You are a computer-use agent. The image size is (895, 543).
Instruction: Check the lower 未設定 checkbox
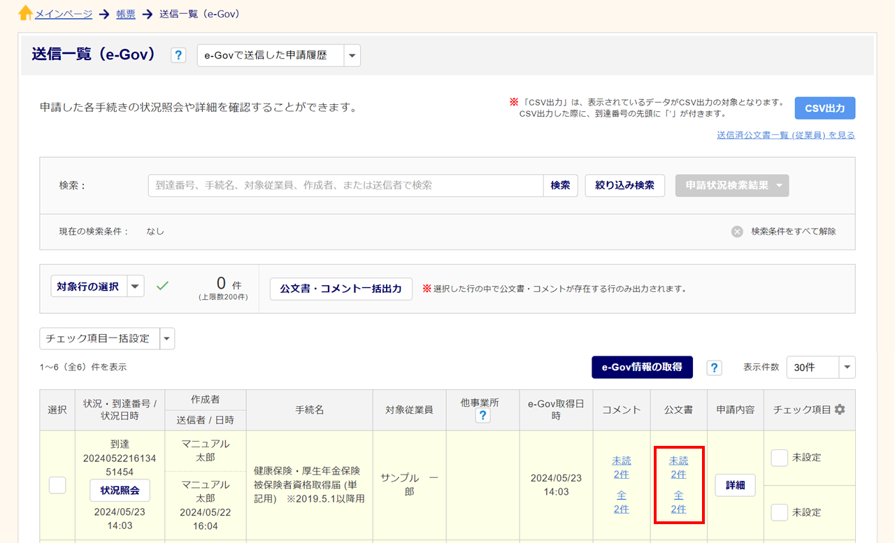(779, 512)
